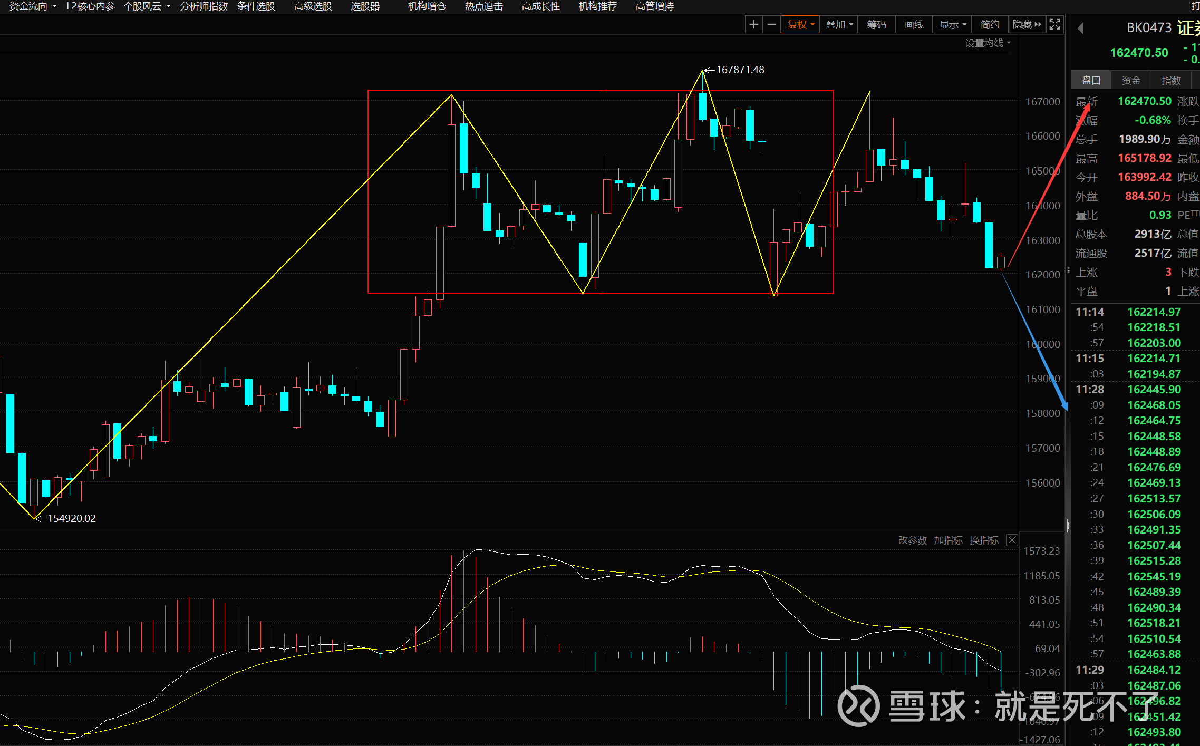Click 加指标 to add indicator
Viewport: 1200px width, 746px height.
[x=948, y=540]
